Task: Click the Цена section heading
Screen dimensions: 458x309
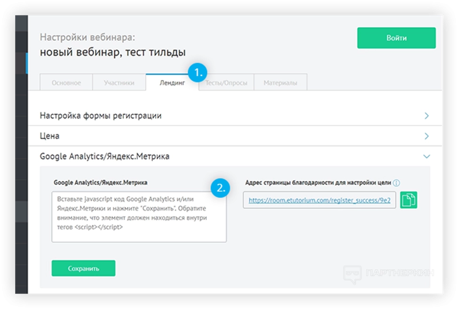Action: tap(49, 136)
